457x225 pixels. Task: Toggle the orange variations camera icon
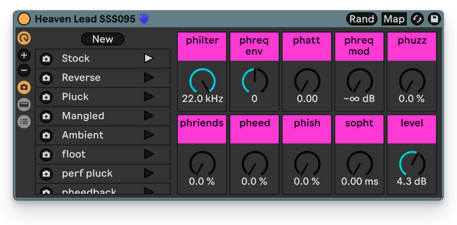pos(24,87)
